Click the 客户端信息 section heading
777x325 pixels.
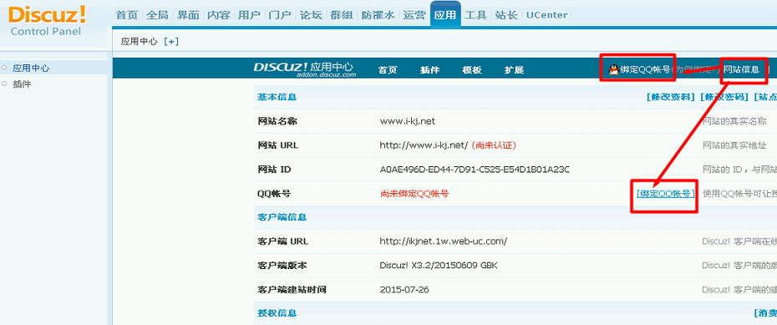282,217
